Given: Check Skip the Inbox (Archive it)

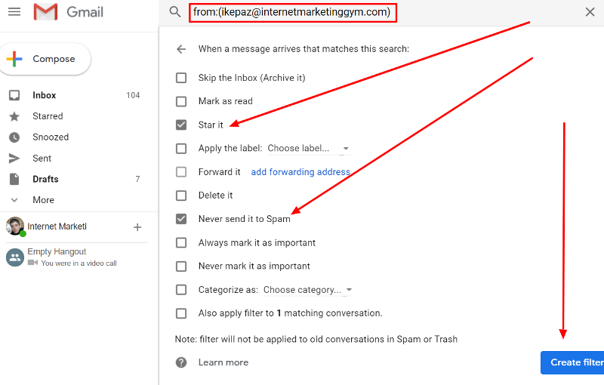Looking at the screenshot, I should (x=181, y=78).
